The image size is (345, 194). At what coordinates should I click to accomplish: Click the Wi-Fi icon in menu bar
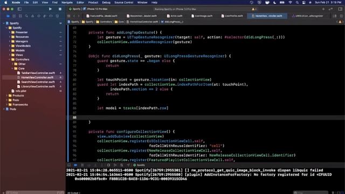[x=290, y=2]
